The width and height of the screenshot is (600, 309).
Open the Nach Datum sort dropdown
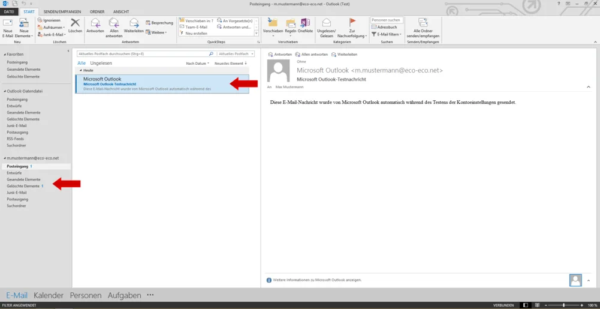click(x=197, y=63)
